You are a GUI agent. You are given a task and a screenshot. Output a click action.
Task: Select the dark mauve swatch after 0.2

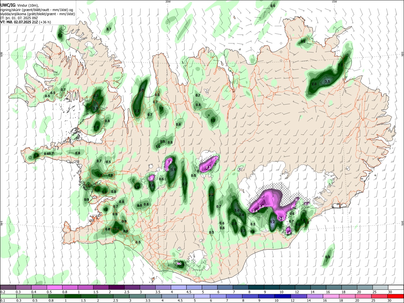tap(8, 287)
